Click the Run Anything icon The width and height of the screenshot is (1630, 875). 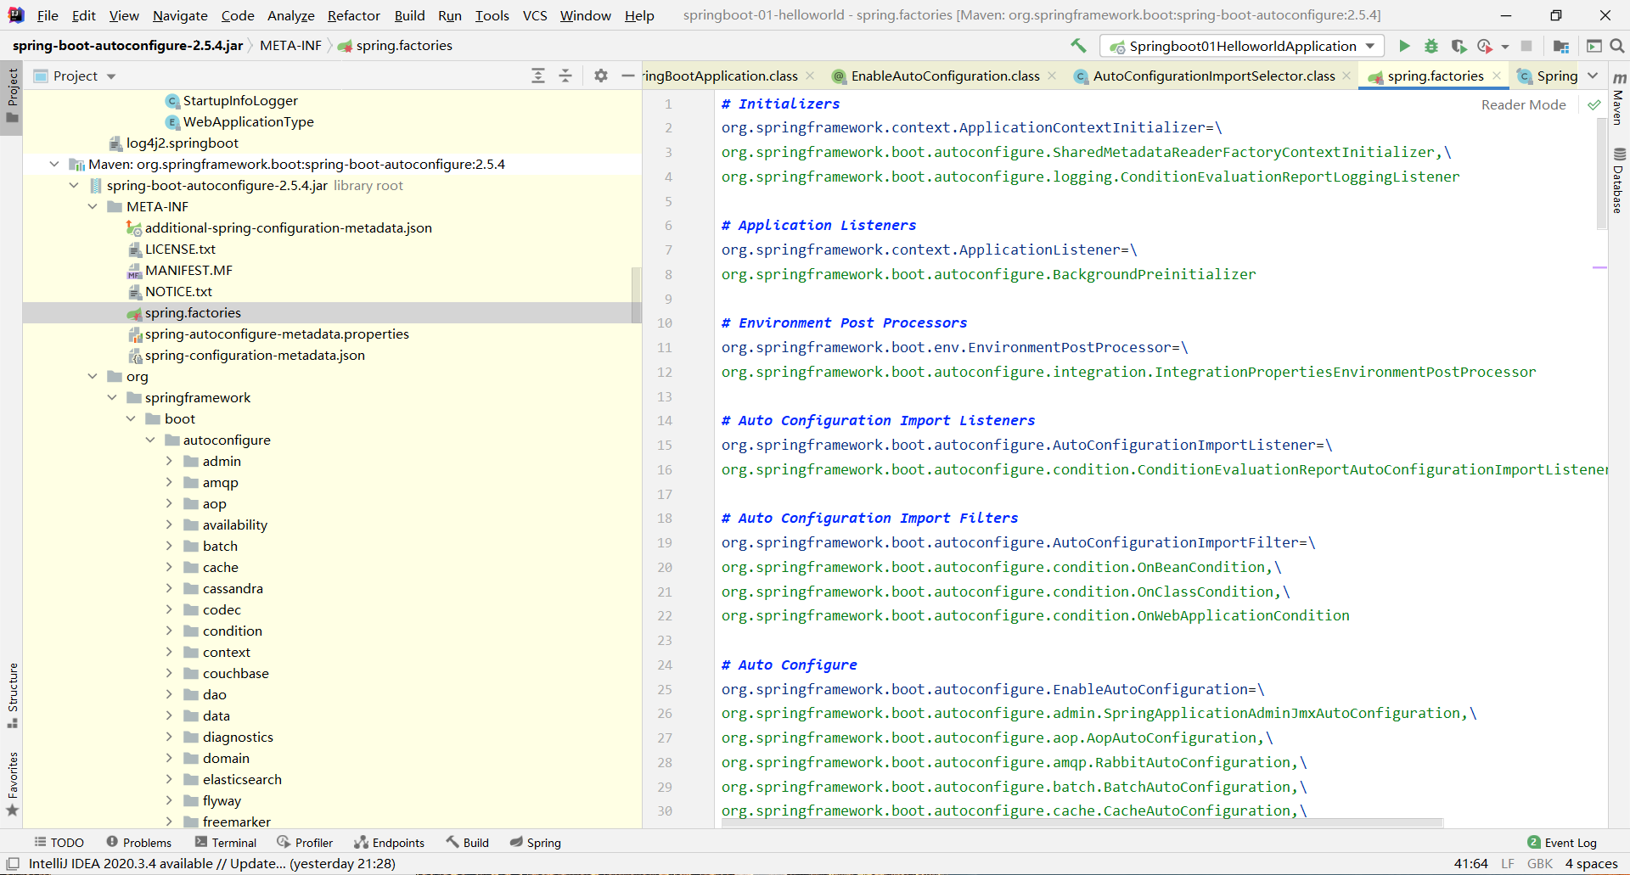[x=1594, y=46]
